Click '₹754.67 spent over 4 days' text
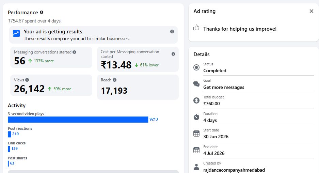 point(35,21)
